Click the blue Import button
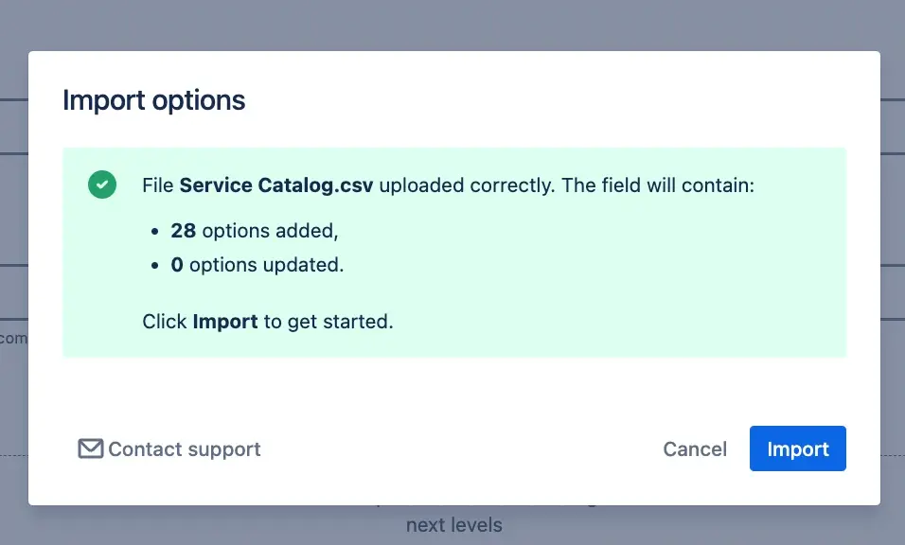Screen dimensions: 905x545 [x=797, y=448]
